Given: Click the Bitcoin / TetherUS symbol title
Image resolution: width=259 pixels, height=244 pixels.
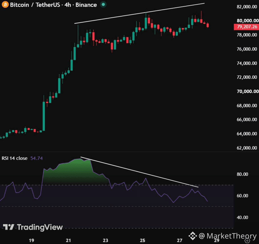Looking at the screenshot, I should [x=35, y=5].
